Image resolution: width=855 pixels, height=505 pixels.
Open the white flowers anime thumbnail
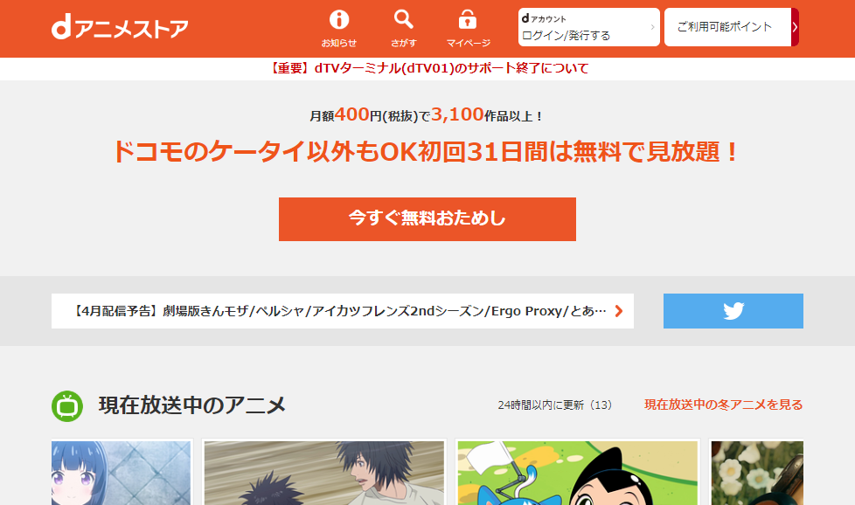(757, 473)
